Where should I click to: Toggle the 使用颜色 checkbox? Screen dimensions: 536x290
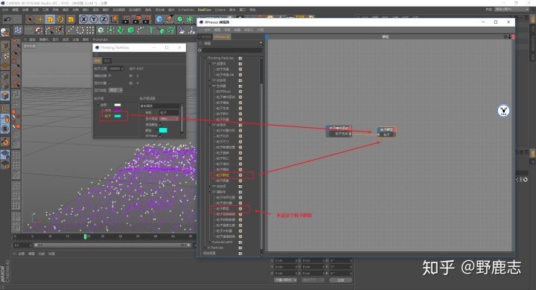pos(161,124)
